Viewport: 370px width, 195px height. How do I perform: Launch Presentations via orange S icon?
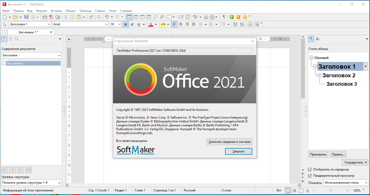click(x=238, y=17)
